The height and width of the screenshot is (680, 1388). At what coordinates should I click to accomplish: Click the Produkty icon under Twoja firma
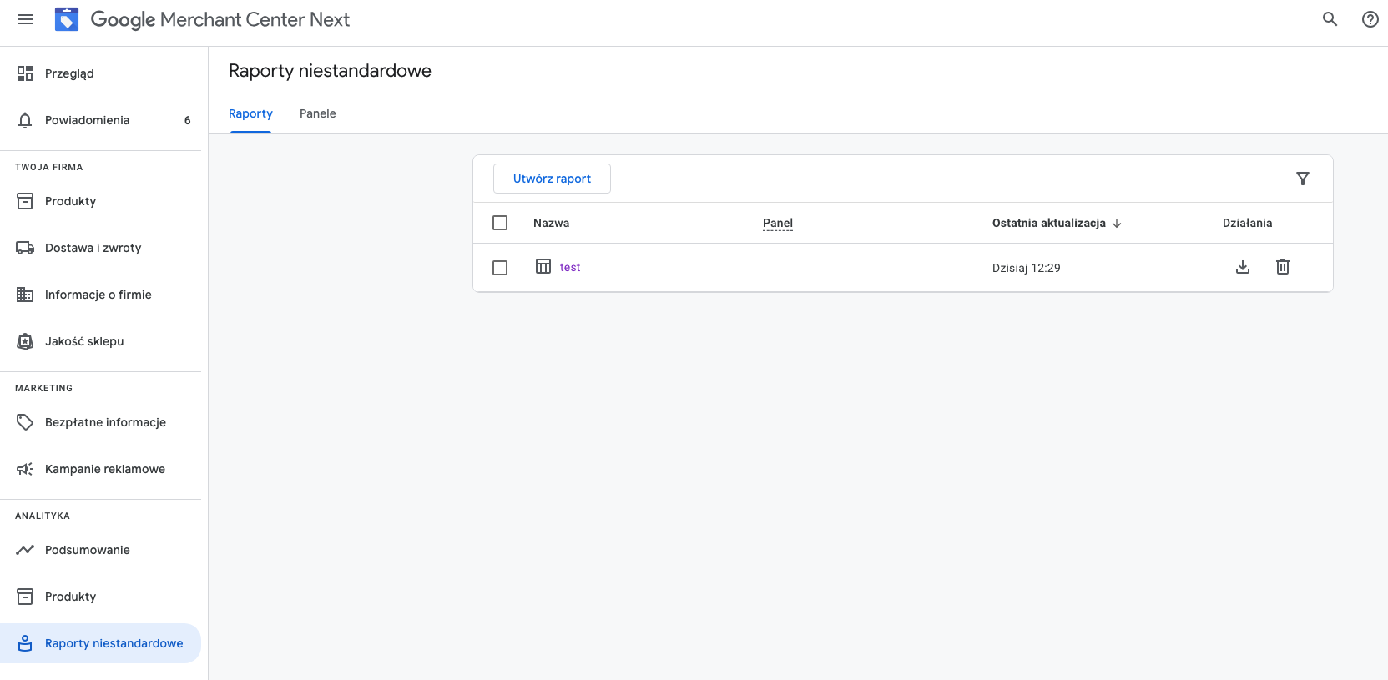click(x=25, y=201)
